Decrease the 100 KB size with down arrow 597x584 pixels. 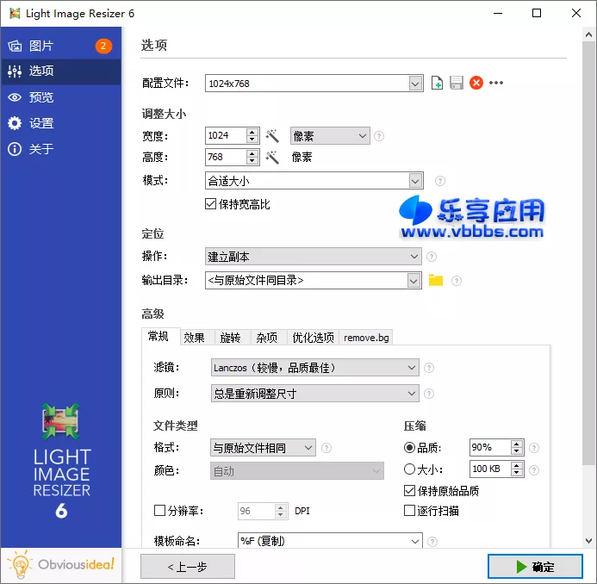[x=516, y=473]
